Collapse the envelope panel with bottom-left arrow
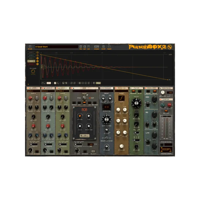 click(28, 84)
